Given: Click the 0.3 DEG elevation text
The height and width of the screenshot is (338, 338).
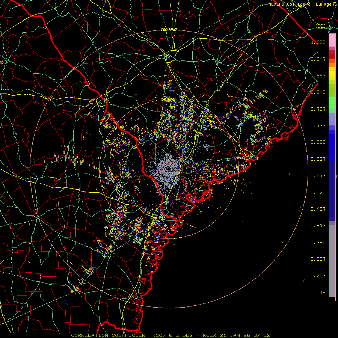Looking at the screenshot, I should [181, 335].
